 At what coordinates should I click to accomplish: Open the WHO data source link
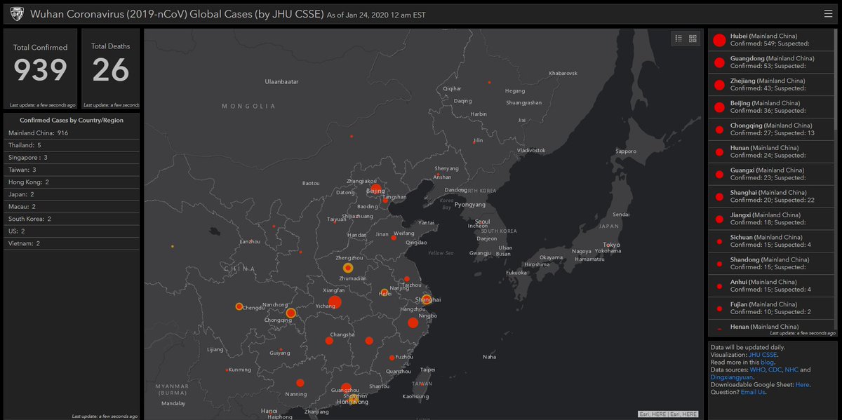coord(757,370)
